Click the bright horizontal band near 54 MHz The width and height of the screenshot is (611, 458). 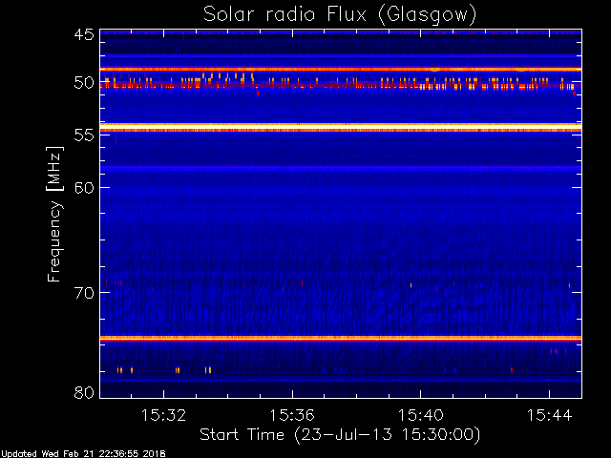point(339,127)
